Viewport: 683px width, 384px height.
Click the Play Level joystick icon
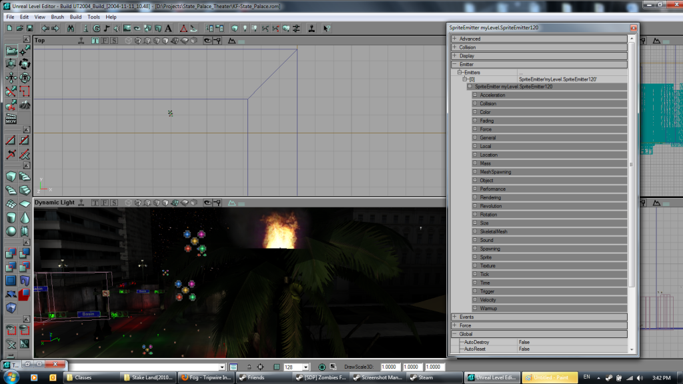point(311,29)
